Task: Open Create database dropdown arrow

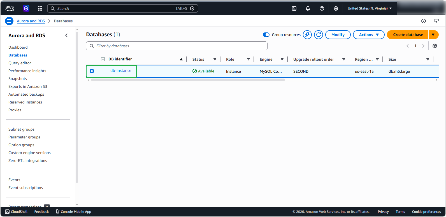Action: (x=433, y=35)
